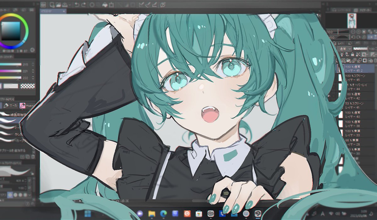
Task: Click the Redo arrow icon
Action: coord(84,5)
